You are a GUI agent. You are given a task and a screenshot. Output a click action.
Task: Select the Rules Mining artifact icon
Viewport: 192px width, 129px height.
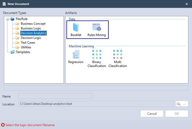[x=97, y=27]
